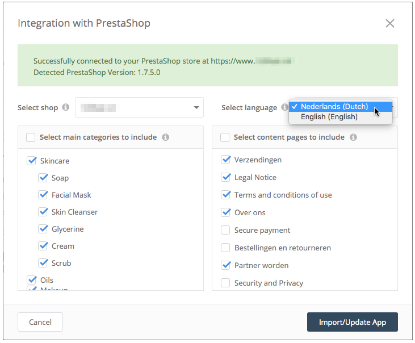Click info icon next to Select language
Image resolution: width=415 pixels, height=343 pixels.
284,107
